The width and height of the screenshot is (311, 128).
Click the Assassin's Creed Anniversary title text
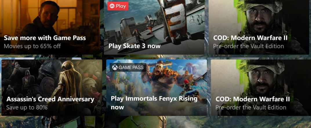(x=50, y=99)
